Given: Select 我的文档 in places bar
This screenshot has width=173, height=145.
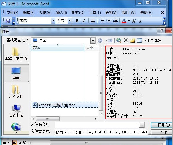Looking at the screenshot, I should [16, 92].
